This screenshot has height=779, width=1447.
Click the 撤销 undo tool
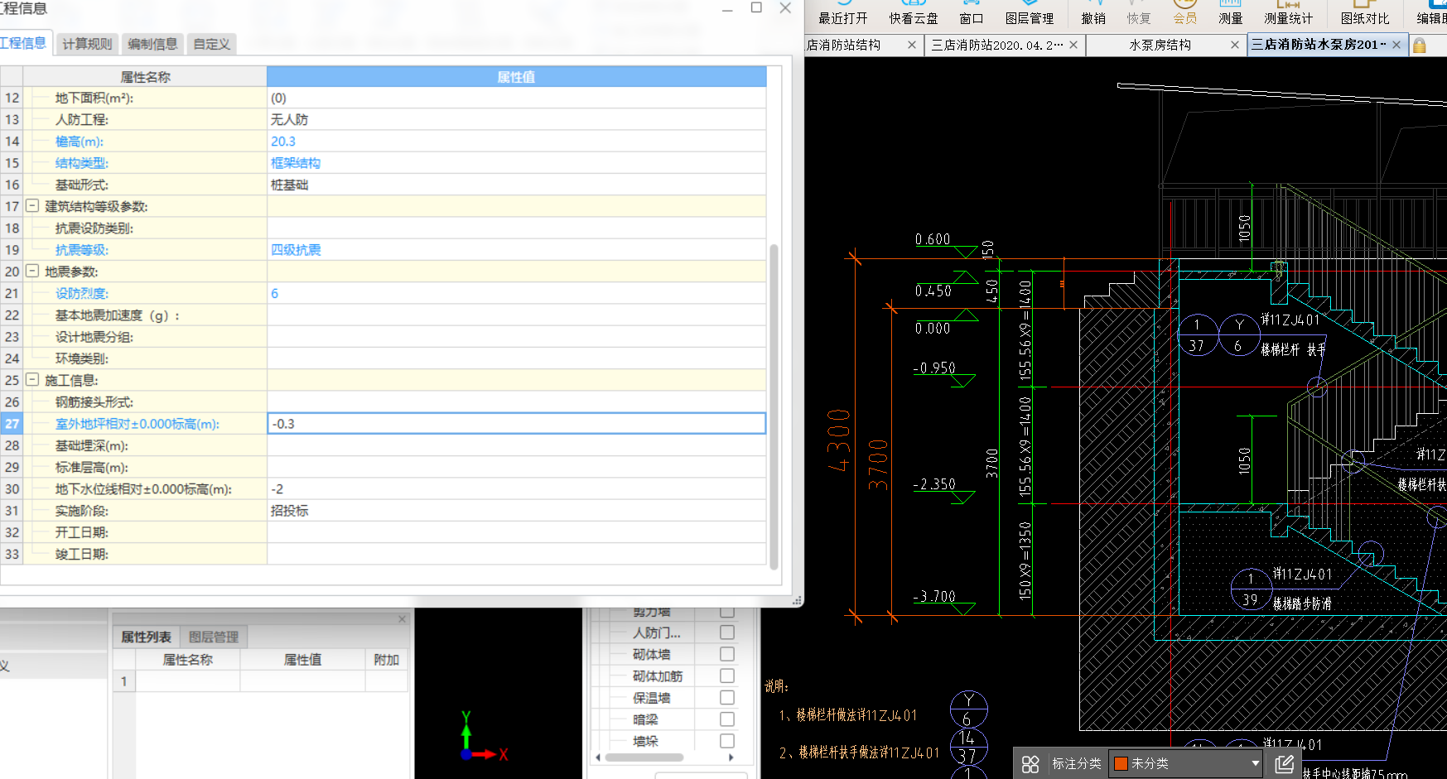pyautogui.click(x=1093, y=13)
